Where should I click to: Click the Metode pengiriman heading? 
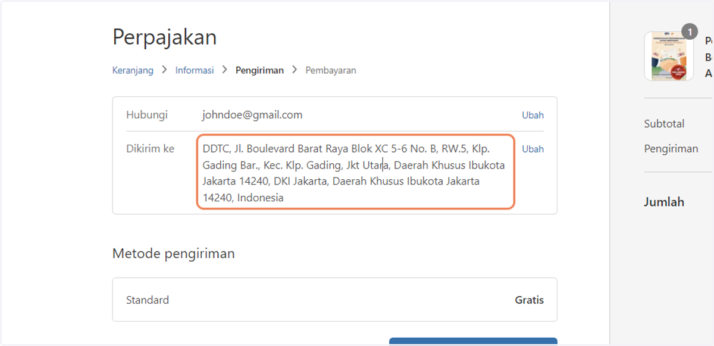pos(173,253)
